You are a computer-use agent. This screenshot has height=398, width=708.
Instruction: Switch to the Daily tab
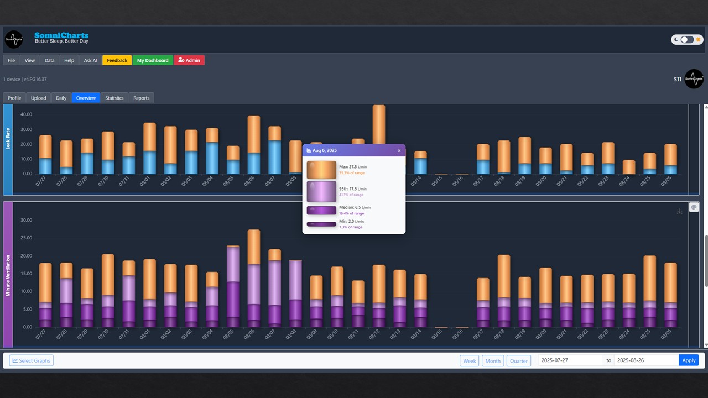(x=61, y=98)
